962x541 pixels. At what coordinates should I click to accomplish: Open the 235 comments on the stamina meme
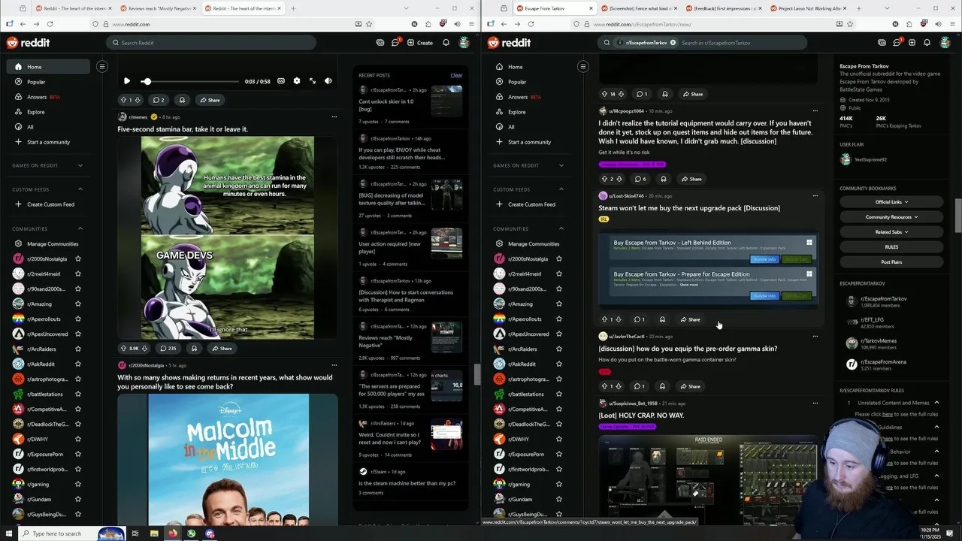168,349
